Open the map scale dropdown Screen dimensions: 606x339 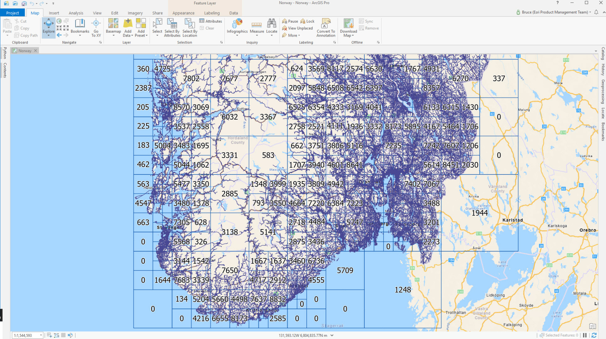click(41, 335)
